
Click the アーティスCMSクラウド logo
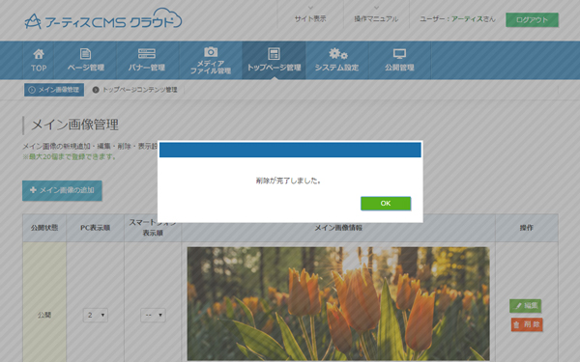click(103, 19)
